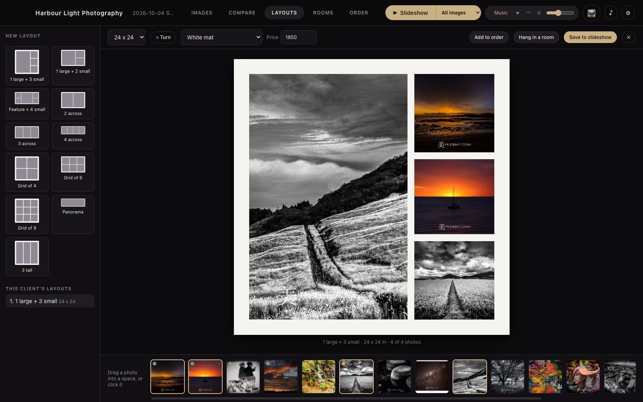Choose the '1 large + 3 small' layout template

[x=27, y=66]
